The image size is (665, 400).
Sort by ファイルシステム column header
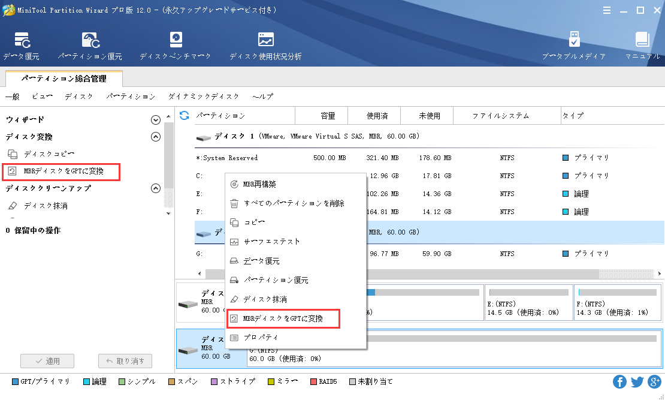pyautogui.click(x=507, y=116)
